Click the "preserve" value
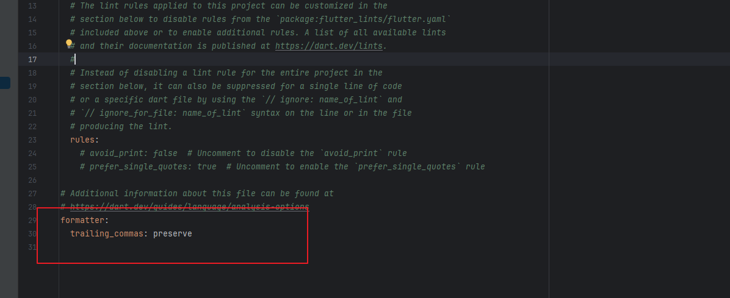Image resolution: width=730 pixels, height=298 pixels. click(172, 233)
